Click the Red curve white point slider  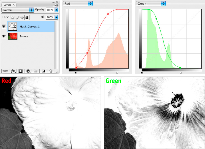[x=117, y=72]
